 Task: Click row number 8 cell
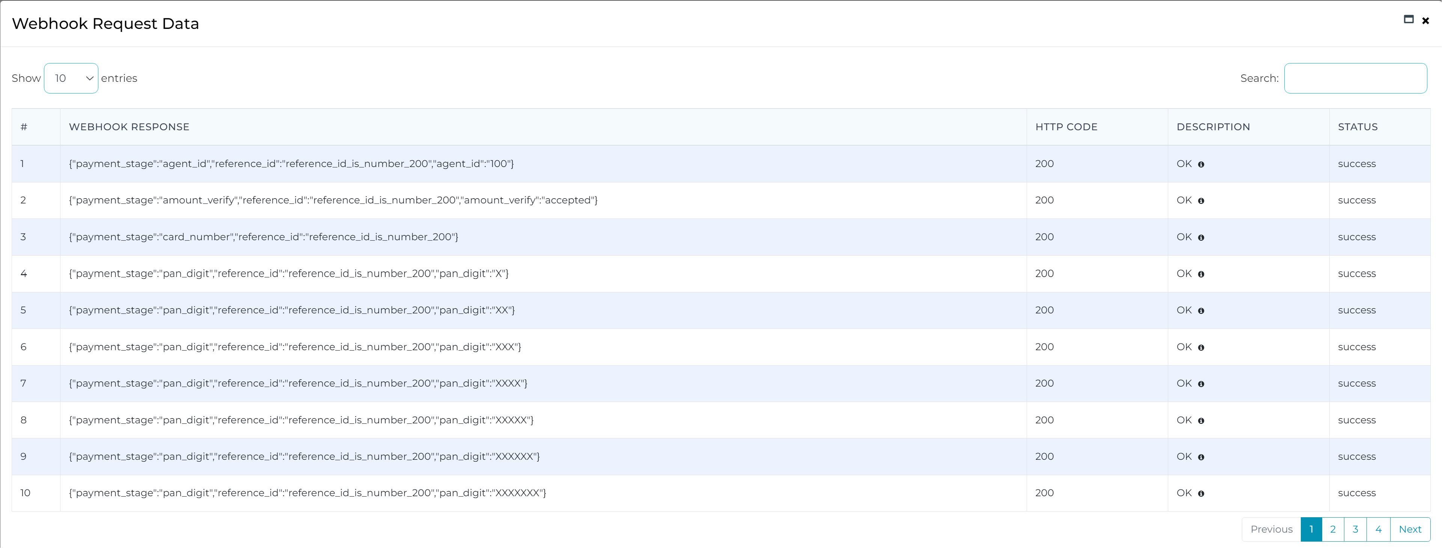36,420
